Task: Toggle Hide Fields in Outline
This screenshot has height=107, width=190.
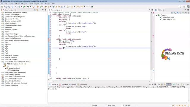Action: (178, 13)
